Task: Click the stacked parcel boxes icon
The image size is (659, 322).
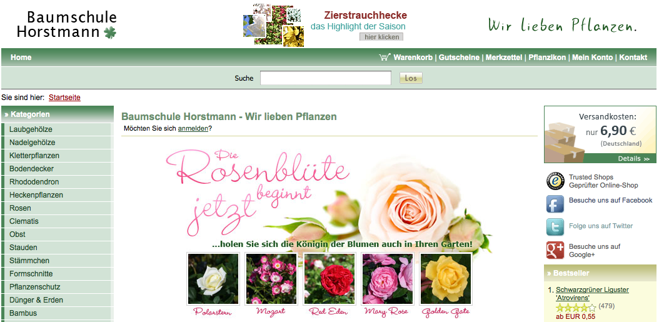Action: tap(564, 142)
